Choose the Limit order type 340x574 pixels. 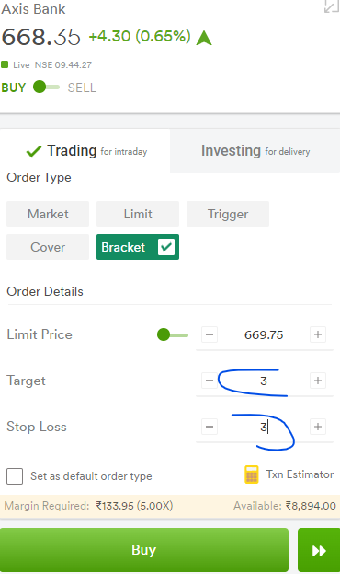pyautogui.click(x=138, y=214)
